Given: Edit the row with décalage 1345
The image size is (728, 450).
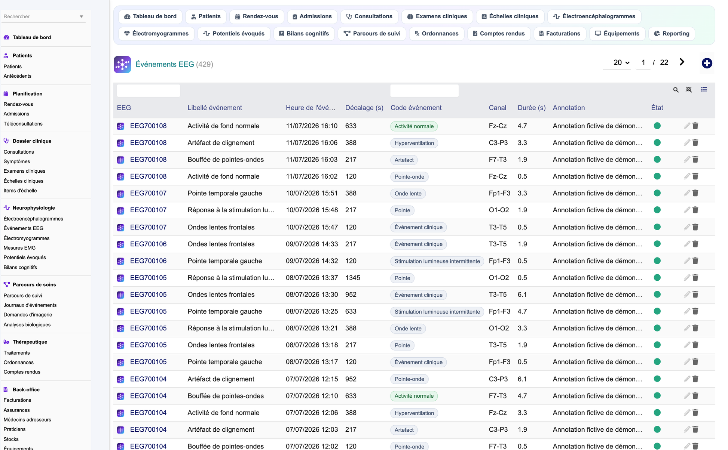Looking at the screenshot, I should (x=687, y=278).
